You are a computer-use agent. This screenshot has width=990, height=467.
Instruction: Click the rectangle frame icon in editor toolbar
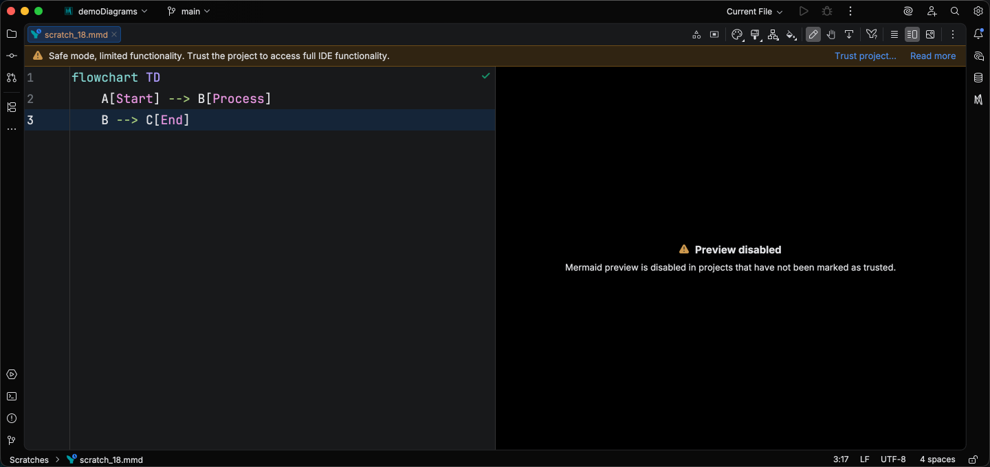coord(714,34)
